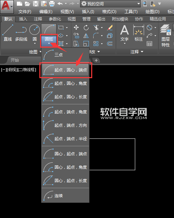Select the rectangle tool icon
Screen dimensions: 174x218
pyautogui.click(x=61, y=28)
